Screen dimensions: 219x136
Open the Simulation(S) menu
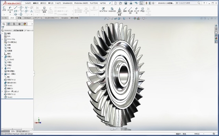[x=68, y=3]
